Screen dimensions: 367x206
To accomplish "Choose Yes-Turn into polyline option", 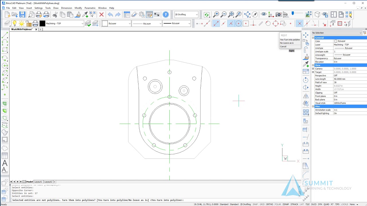I will (290, 39).
